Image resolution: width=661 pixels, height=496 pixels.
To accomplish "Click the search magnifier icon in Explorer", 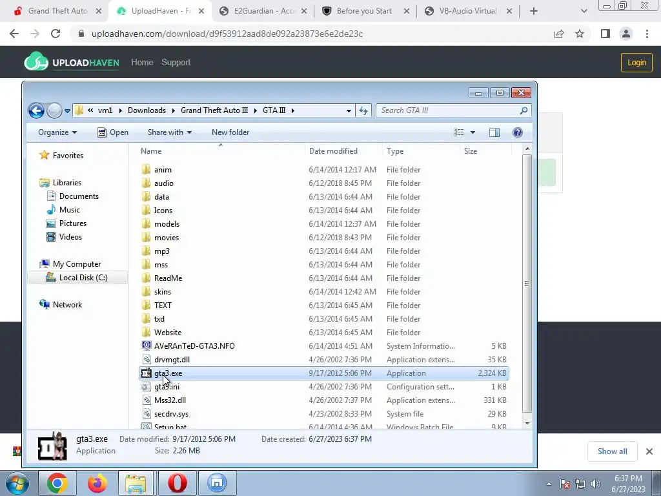I will 523,110.
